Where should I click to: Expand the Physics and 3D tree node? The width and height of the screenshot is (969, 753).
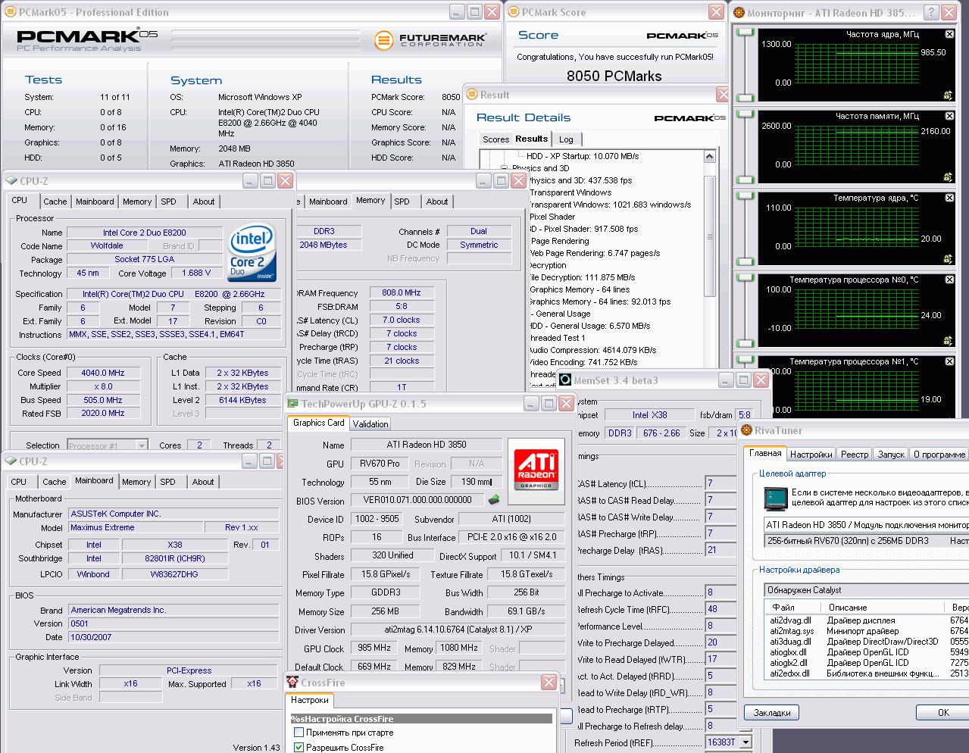click(505, 168)
